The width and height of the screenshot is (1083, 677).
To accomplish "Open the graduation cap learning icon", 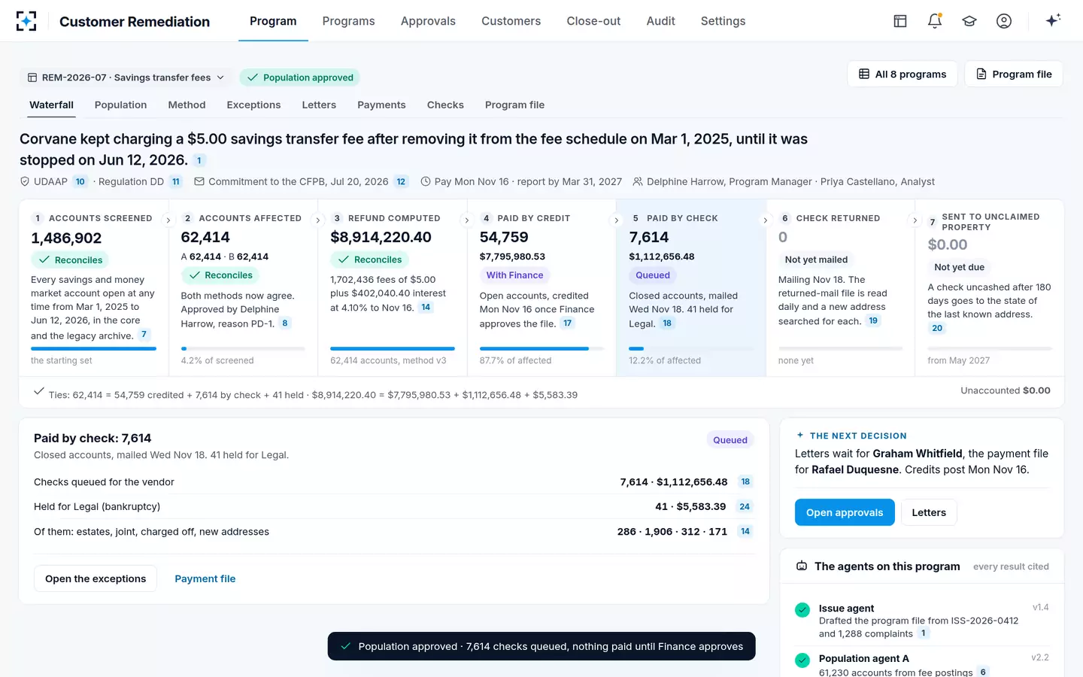I will click(969, 21).
